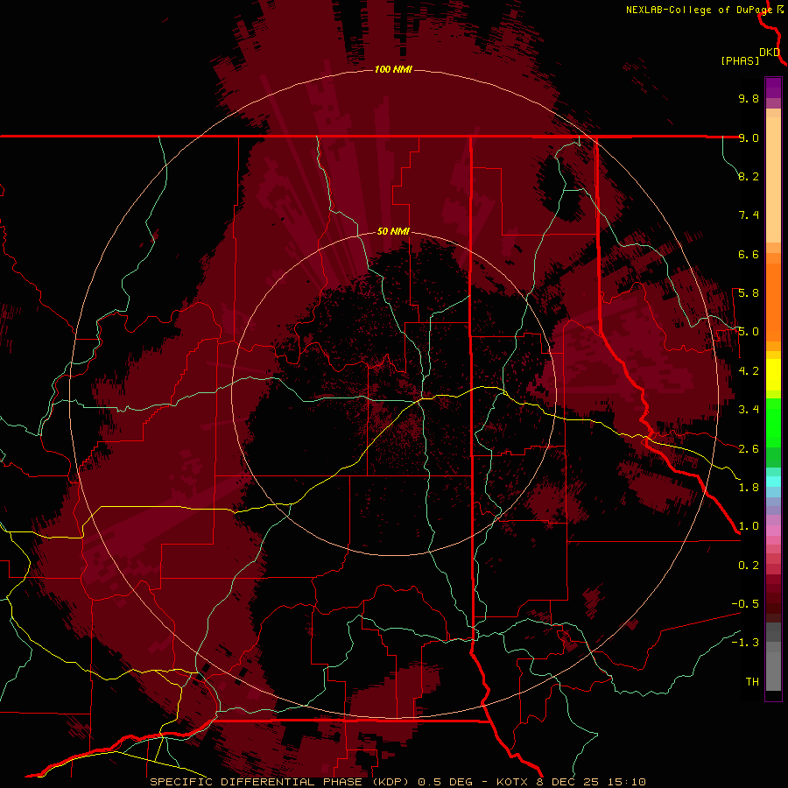The width and height of the screenshot is (788, 788).
Task: Pick the dark purple swatch atop color bar
Action: coord(773,88)
